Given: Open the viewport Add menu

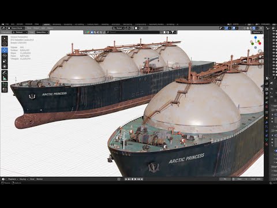Looking at the screenshot, I should click(x=43, y=28).
